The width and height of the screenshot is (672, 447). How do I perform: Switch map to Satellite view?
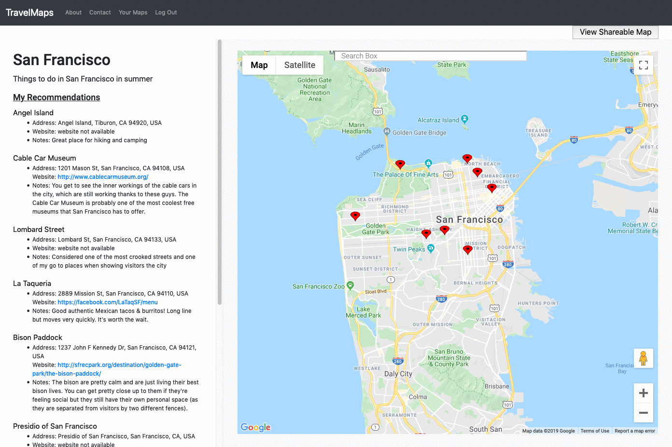pyautogui.click(x=300, y=65)
